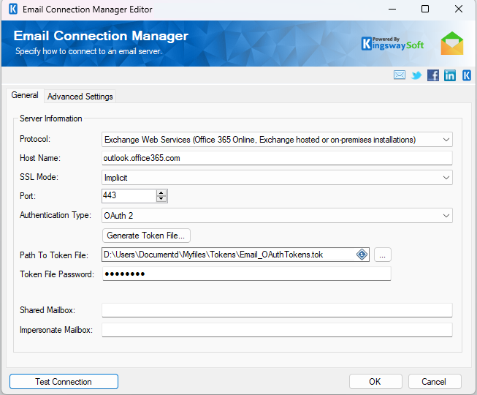Click the KingswaySoft logo in the banner

click(x=392, y=44)
